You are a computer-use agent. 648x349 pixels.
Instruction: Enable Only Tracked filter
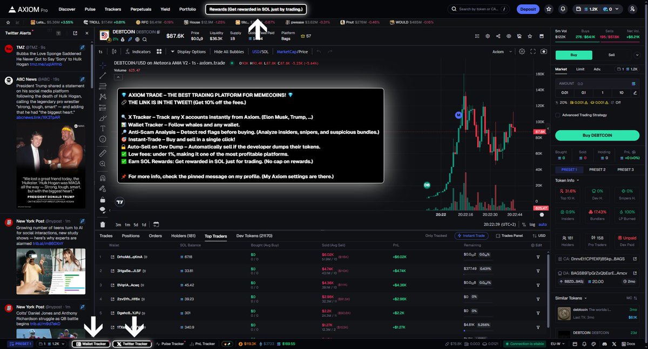click(x=436, y=236)
